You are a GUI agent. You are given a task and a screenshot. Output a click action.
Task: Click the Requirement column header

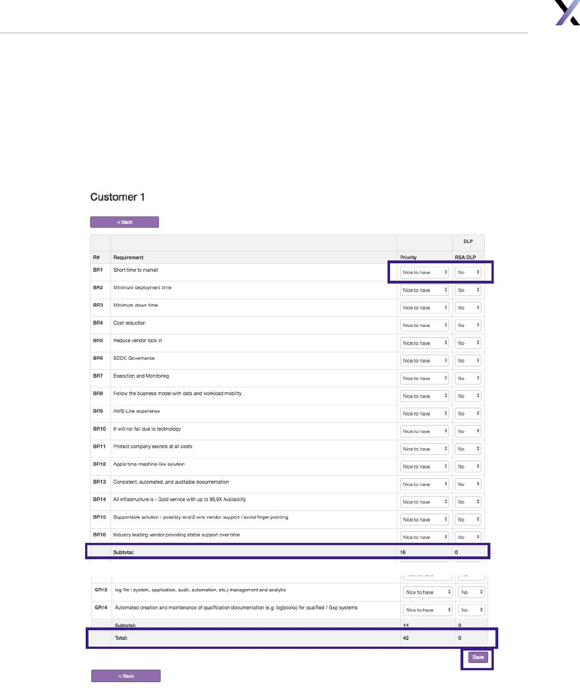click(x=129, y=258)
